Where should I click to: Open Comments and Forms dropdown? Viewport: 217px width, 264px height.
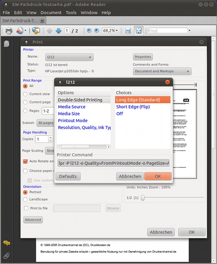point(162,71)
